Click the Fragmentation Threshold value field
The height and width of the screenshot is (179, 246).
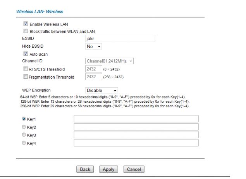[x=94, y=77]
